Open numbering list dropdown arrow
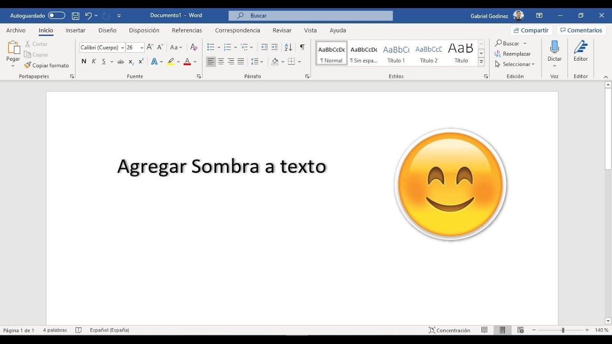612x344 pixels. [x=236, y=47]
